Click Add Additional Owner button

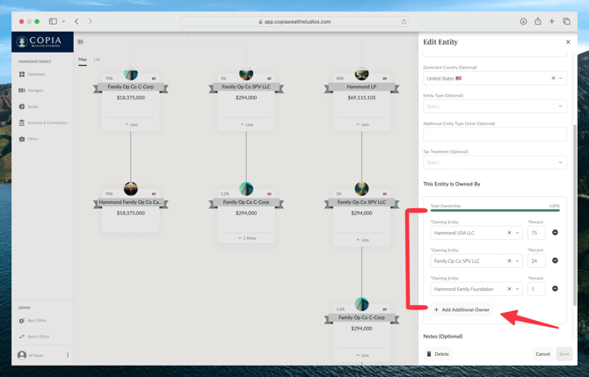click(x=462, y=309)
